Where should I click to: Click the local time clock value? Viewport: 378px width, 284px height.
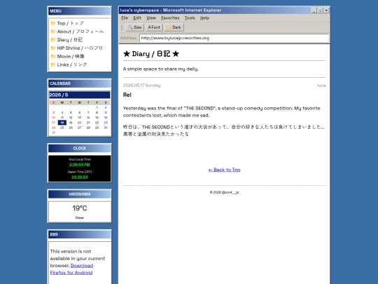80,165
